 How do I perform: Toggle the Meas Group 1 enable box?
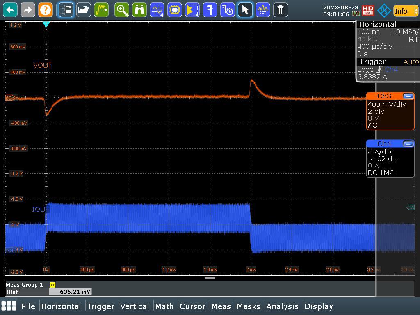[x=52, y=284]
